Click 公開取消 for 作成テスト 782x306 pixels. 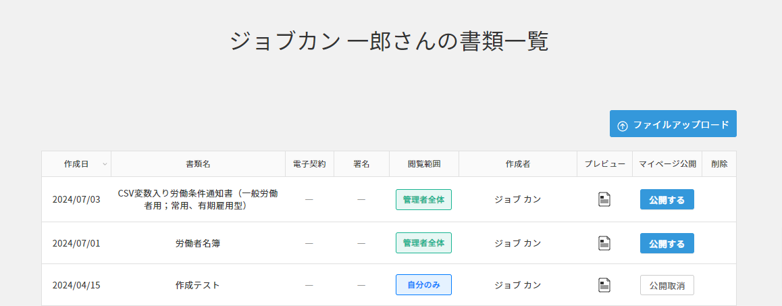point(667,285)
